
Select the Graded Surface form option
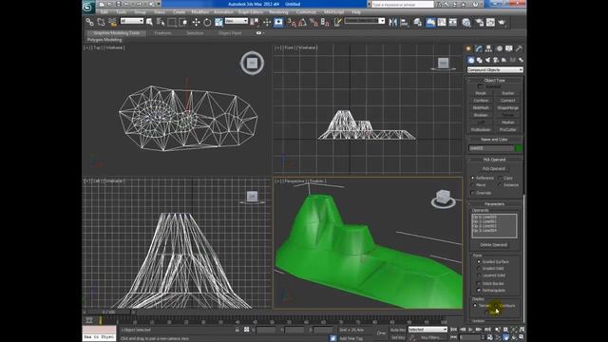pyautogui.click(x=479, y=262)
